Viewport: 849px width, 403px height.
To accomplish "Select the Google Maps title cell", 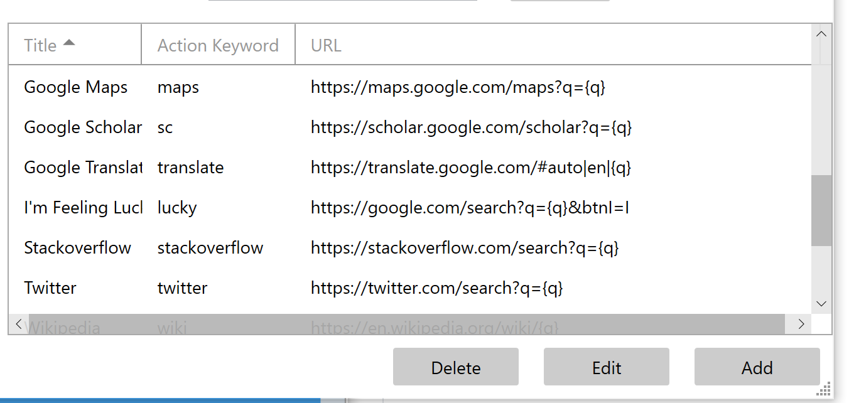I will point(76,87).
